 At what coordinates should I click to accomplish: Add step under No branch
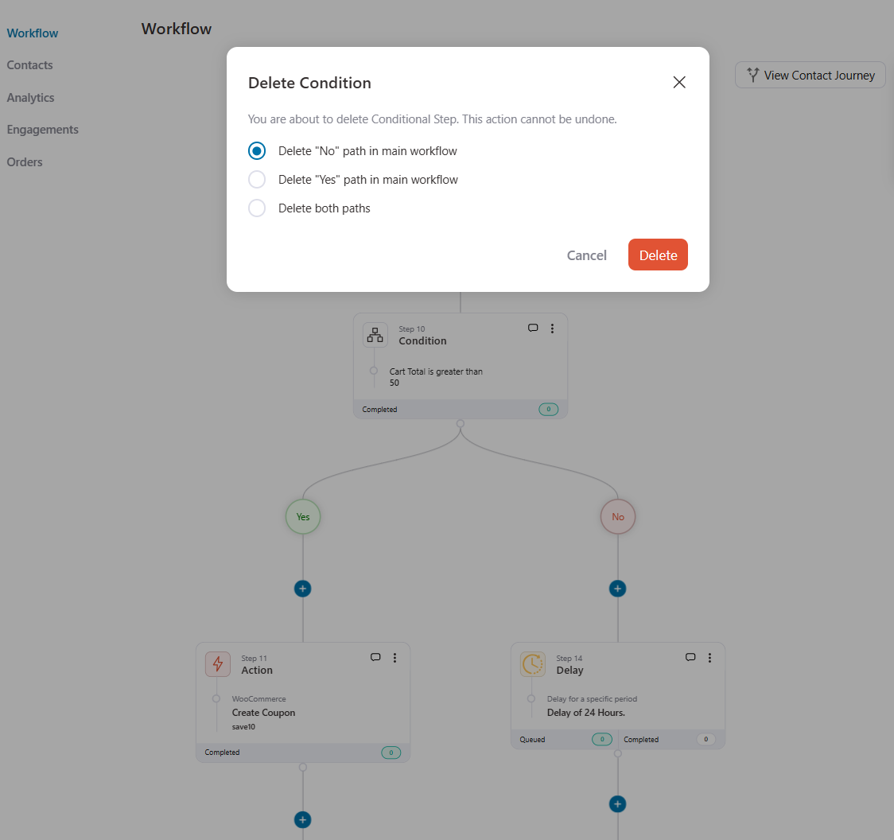(617, 589)
